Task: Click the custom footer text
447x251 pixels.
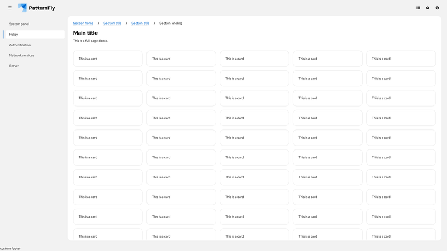Action: click(x=10, y=248)
